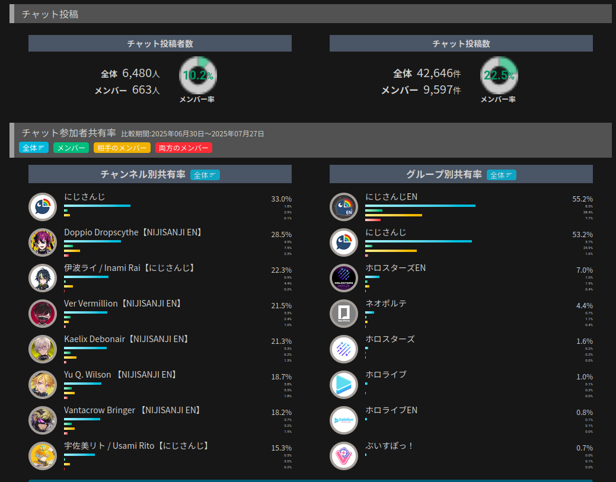The height and width of the screenshot is (482, 616).
Task: Open Vantacrow Bringer's avatar icon
Action: pos(43,420)
